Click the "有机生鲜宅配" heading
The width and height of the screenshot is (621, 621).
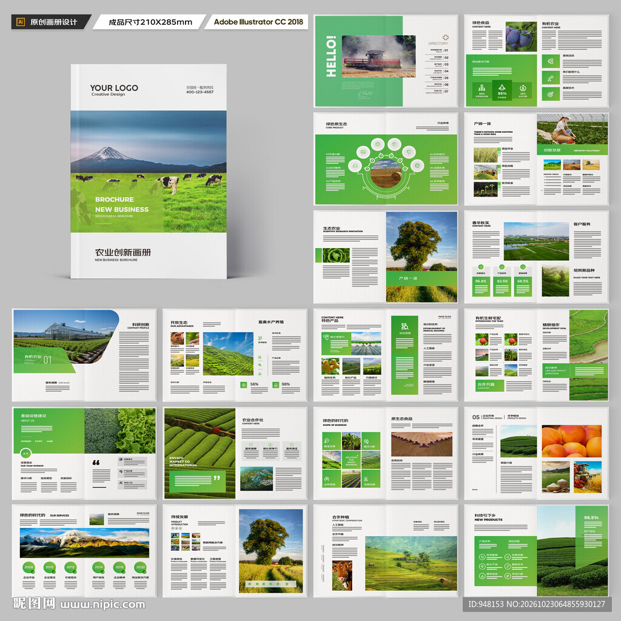[x=488, y=318]
